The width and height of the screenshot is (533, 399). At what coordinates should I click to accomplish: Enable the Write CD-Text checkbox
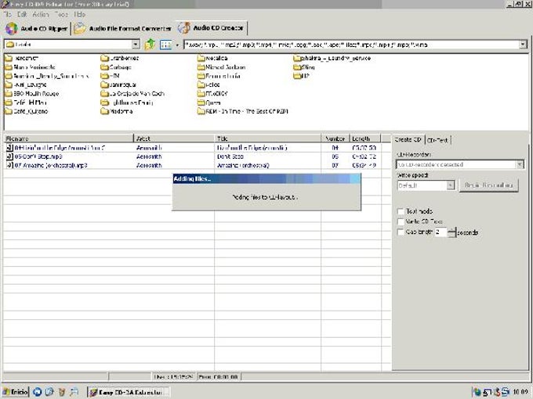(x=401, y=222)
